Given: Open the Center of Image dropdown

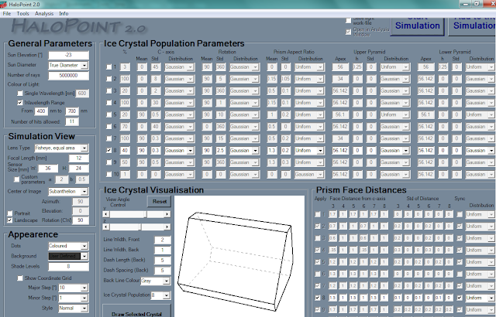Looking at the screenshot, I should pos(84,192).
